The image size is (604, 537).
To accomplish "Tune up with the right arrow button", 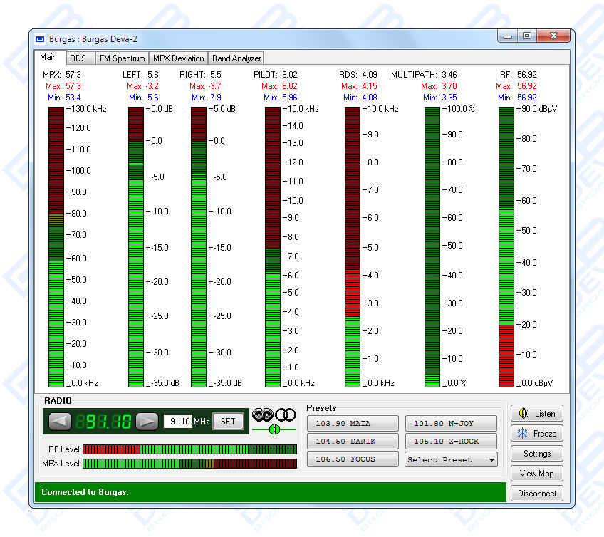I will 147,422.
